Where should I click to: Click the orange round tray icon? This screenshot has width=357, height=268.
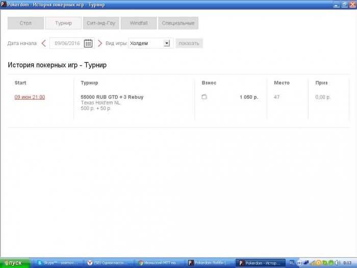319,263
